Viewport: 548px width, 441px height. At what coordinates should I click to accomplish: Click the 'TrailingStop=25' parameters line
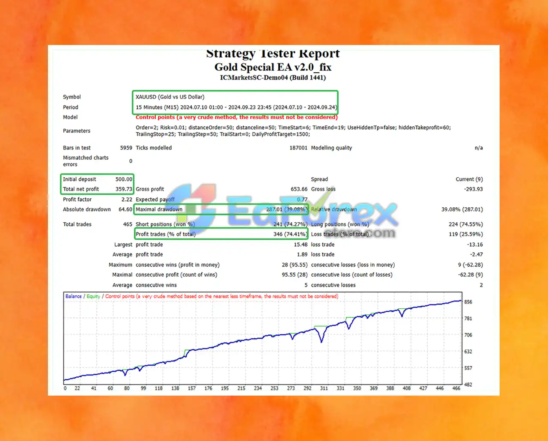coord(223,134)
